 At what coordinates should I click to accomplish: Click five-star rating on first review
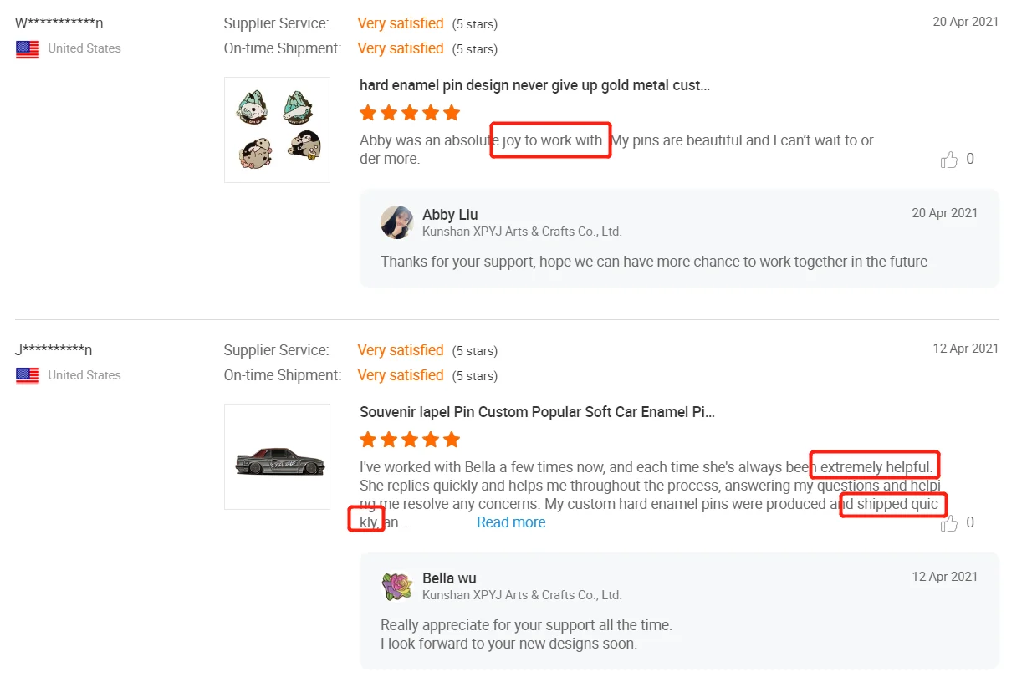410,113
